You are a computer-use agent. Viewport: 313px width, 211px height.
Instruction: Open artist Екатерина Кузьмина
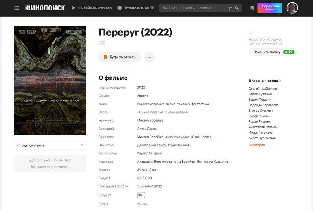point(213,161)
